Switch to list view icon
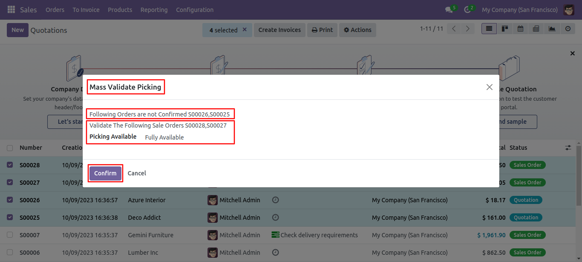Viewport: 582px width, 262px height. point(489,29)
